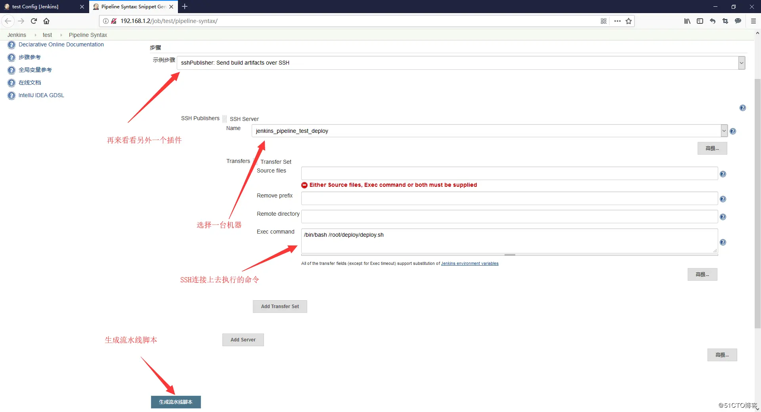Viewport: 761px width, 412px height.
Task: Toggle the browser sidebar icon
Action: 700,21
